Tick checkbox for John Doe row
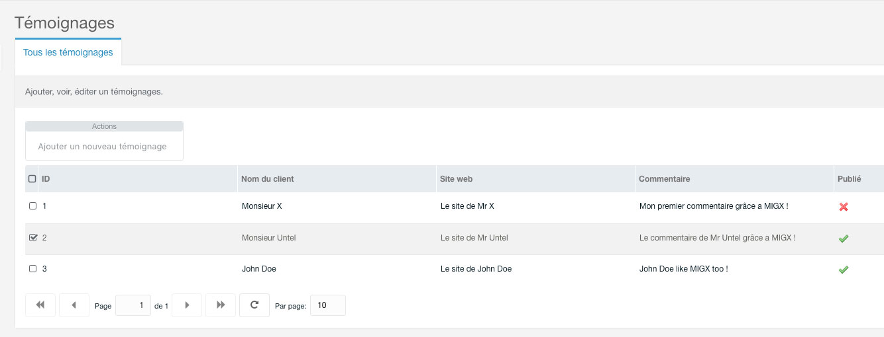 click(x=33, y=269)
